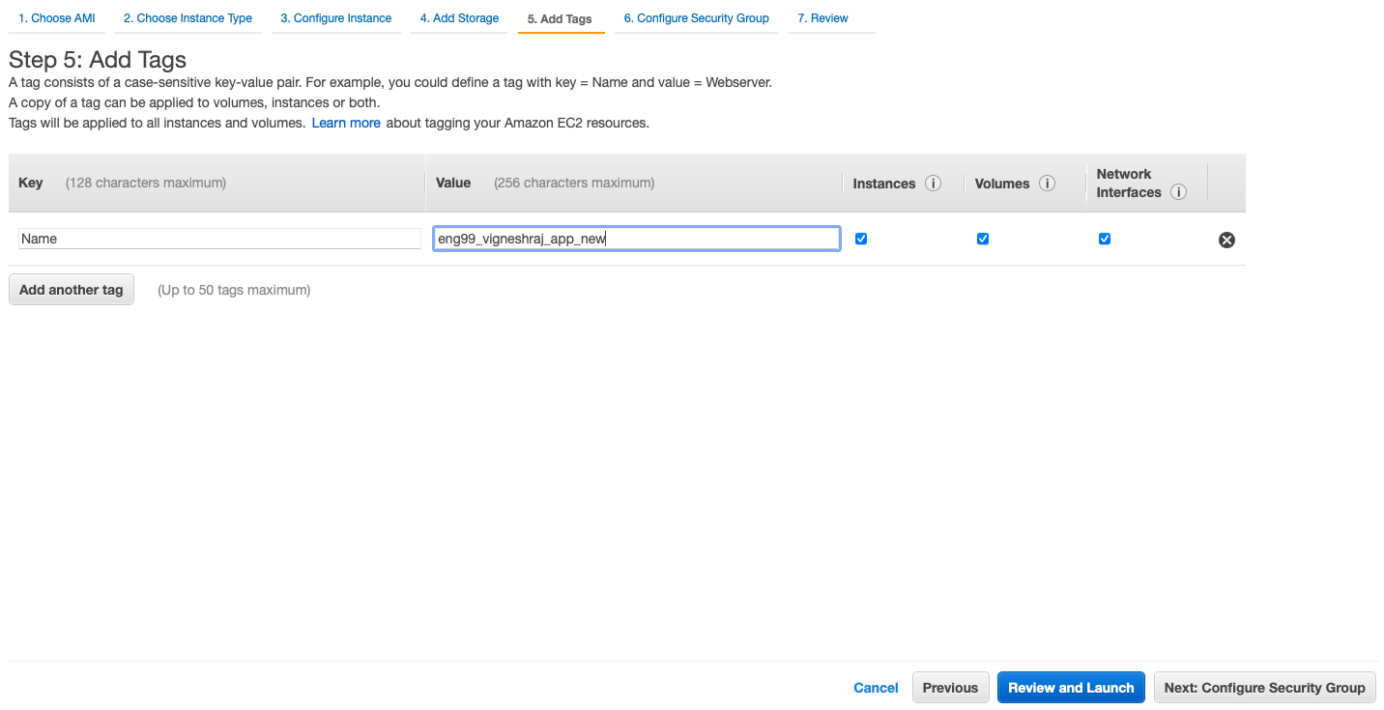The height and width of the screenshot is (710, 1384).
Task: Go to 1. Choose AMI tab
Action: click(x=57, y=18)
